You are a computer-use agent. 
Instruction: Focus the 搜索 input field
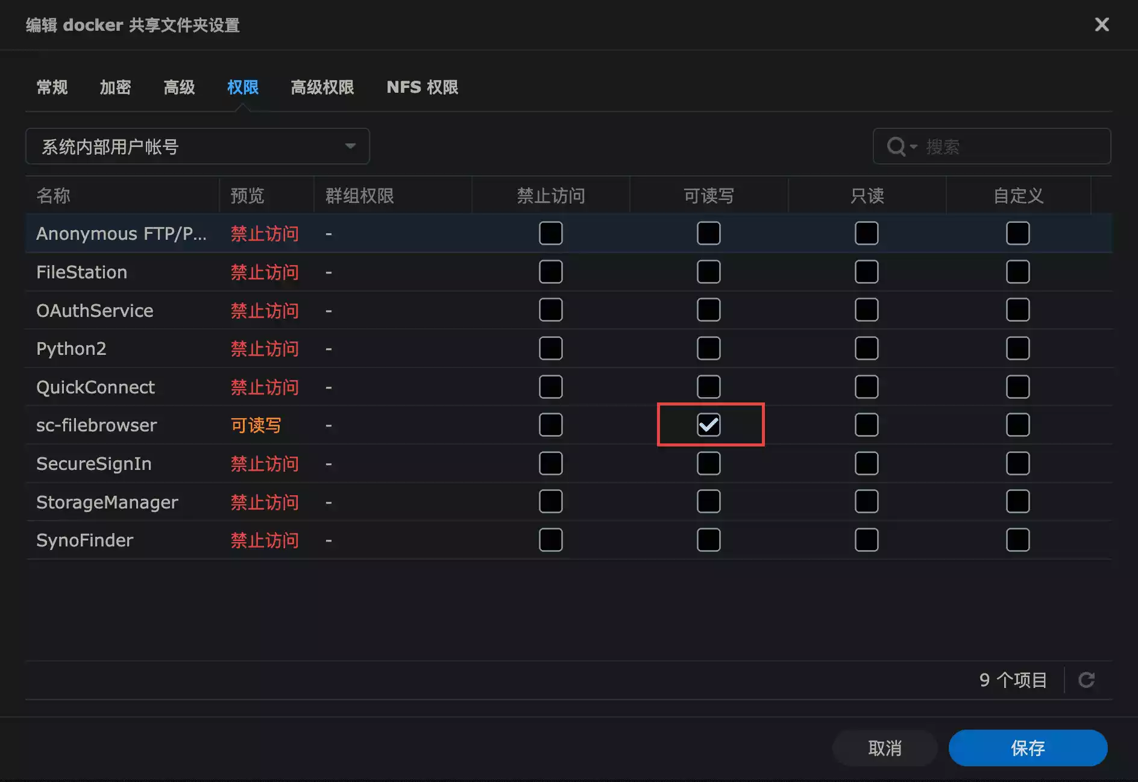tap(1013, 146)
